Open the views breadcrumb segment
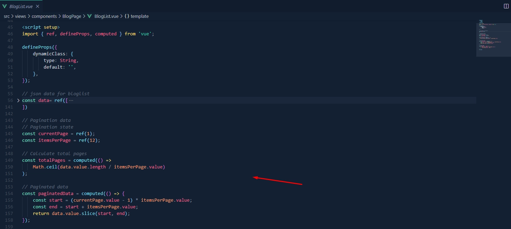This screenshot has height=229, width=511. pyautogui.click(x=20, y=16)
